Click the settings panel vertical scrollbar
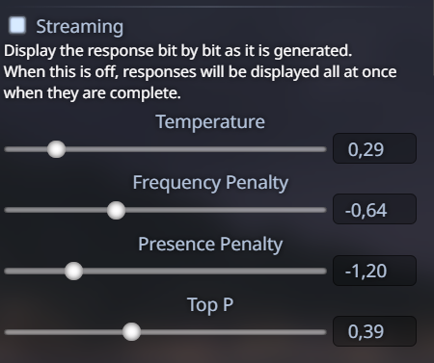 (433, 38)
